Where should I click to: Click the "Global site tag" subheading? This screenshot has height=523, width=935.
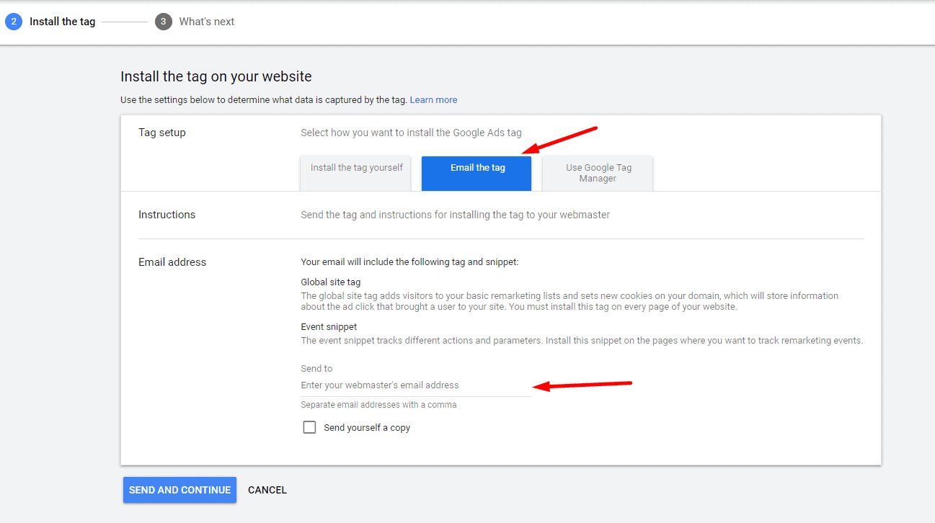click(331, 282)
